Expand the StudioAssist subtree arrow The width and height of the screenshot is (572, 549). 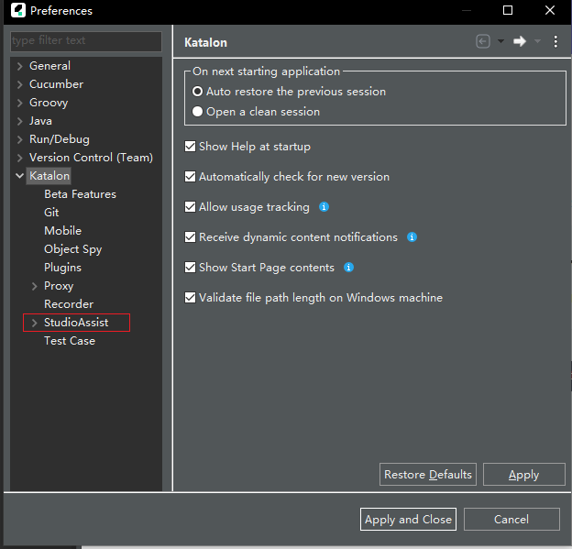pos(34,323)
